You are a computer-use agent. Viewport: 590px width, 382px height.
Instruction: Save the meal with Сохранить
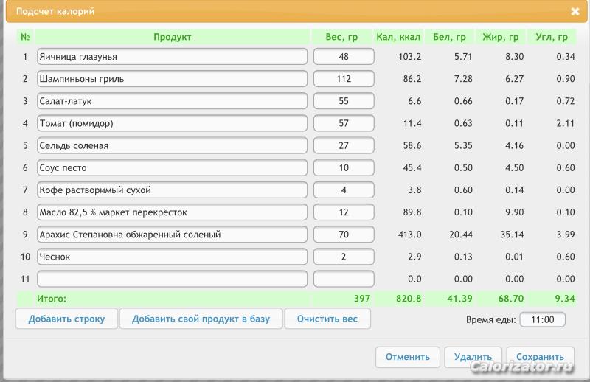[540, 357]
